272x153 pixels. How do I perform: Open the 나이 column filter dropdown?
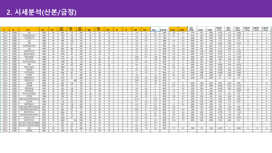click(57, 30)
